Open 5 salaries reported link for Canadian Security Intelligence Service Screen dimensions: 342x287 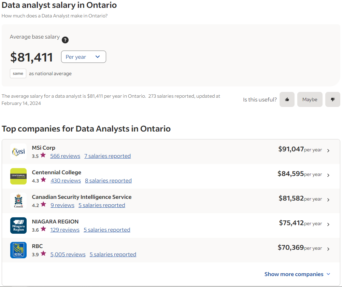pyautogui.click(x=102, y=205)
